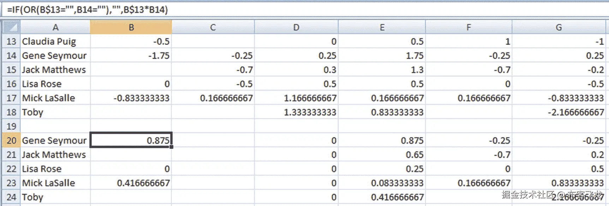Click cell E21 with value 0.65

382,155
